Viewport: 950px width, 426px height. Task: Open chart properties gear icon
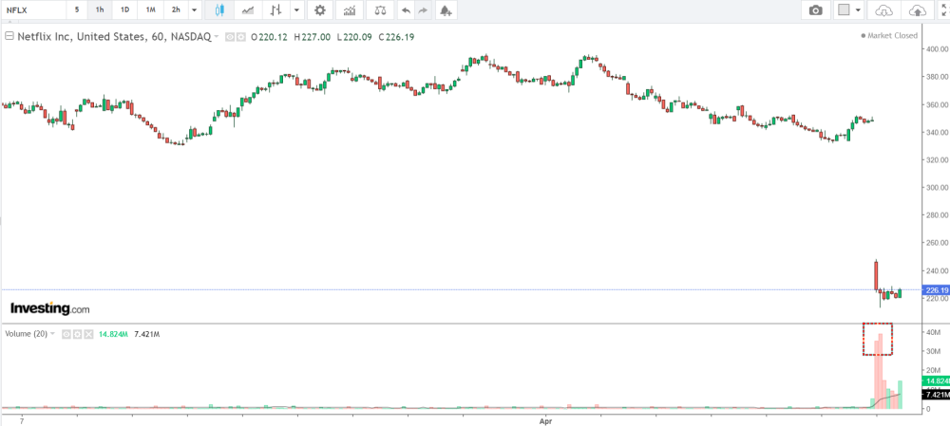click(320, 10)
